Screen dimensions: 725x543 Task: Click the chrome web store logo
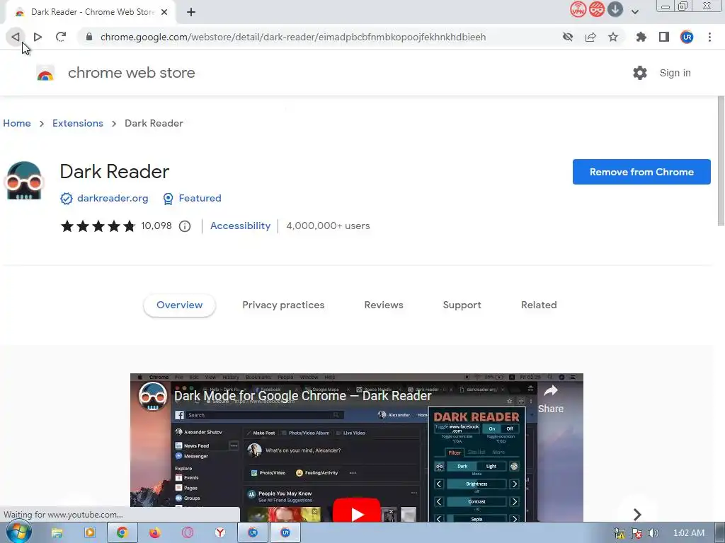click(x=45, y=73)
